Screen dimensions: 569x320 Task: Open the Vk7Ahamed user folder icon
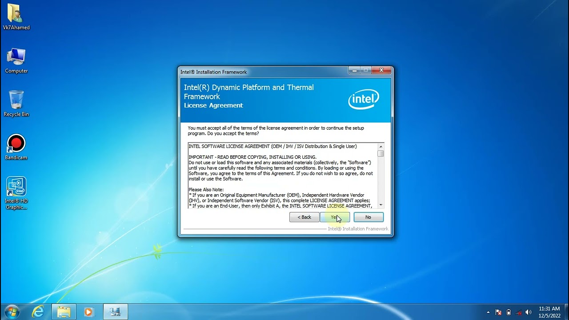(16, 17)
